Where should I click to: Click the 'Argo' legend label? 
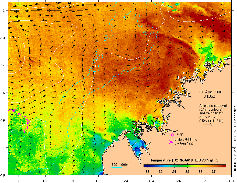[x=180, y=134]
